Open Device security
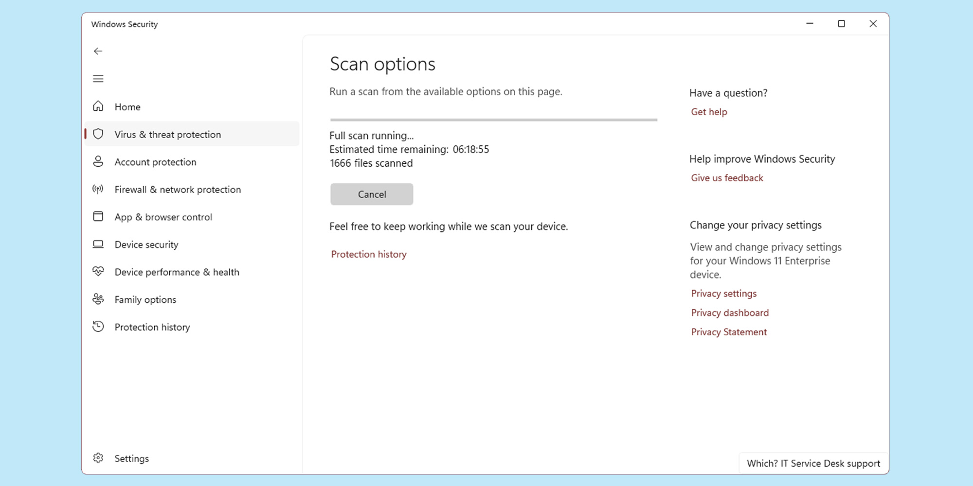973x486 pixels. pos(146,244)
